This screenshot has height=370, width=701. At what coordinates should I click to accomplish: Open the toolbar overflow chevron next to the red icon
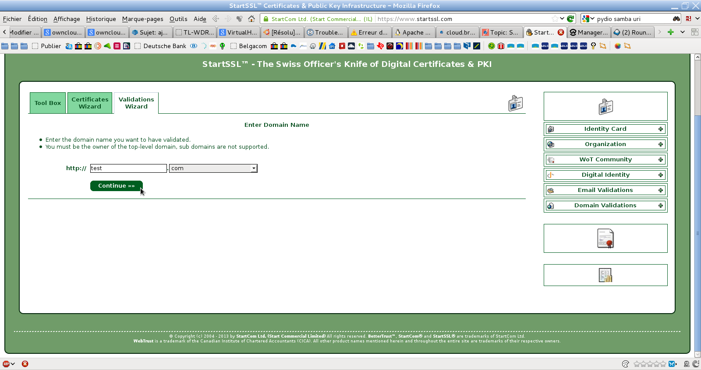[x=697, y=19]
